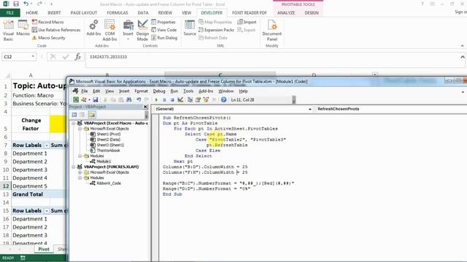Click XML Expansion Packs
The image size is (467, 262).
click(x=216, y=30)
